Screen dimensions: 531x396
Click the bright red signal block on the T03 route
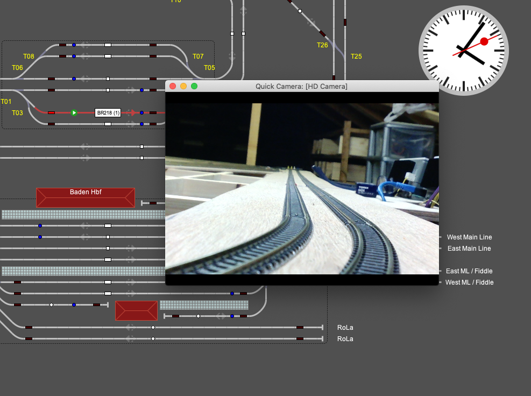pyautogui.click(x=51, y=113)
